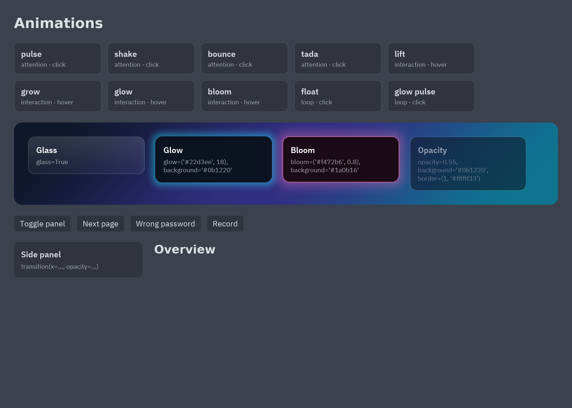Select the lift interaction card

tap(431, 59)
